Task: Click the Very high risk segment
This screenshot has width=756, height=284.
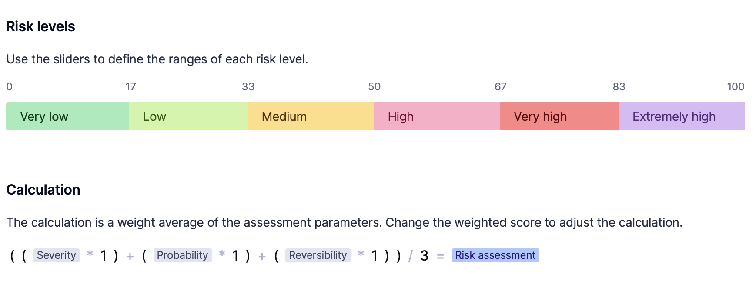Action: (x=559, y=116)
